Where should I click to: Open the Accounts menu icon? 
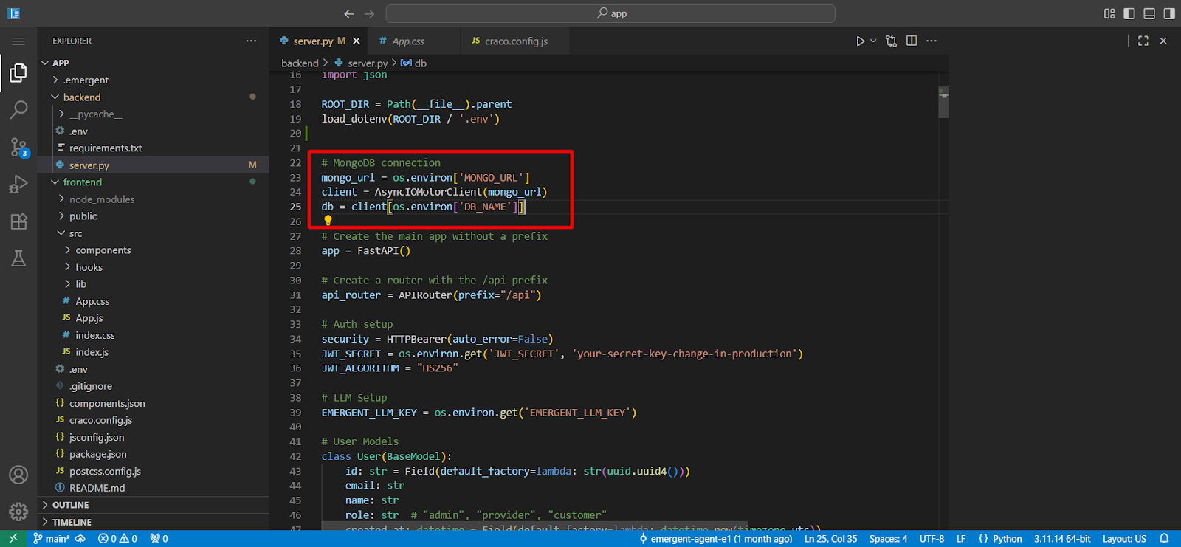18,475
